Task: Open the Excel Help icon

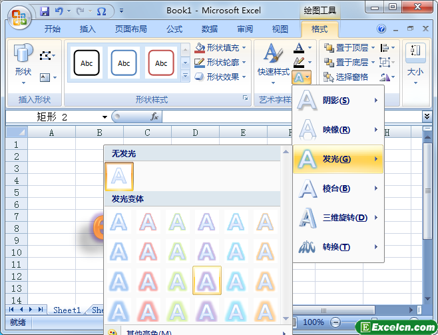Action: click(x=381, y=29)
